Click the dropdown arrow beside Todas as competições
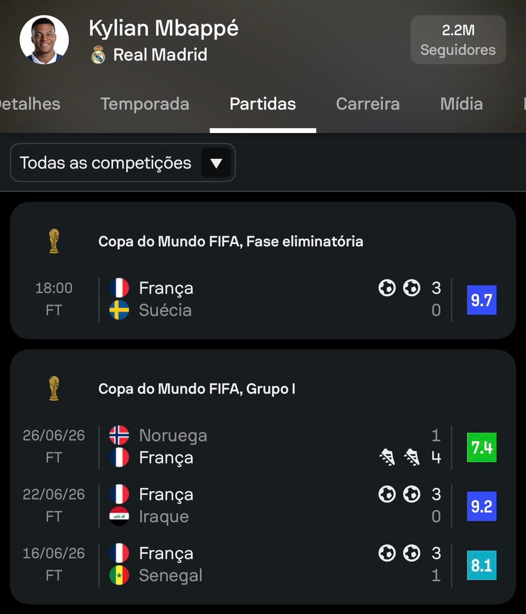This screenshot has height=614, width=526. coord(216,163)
